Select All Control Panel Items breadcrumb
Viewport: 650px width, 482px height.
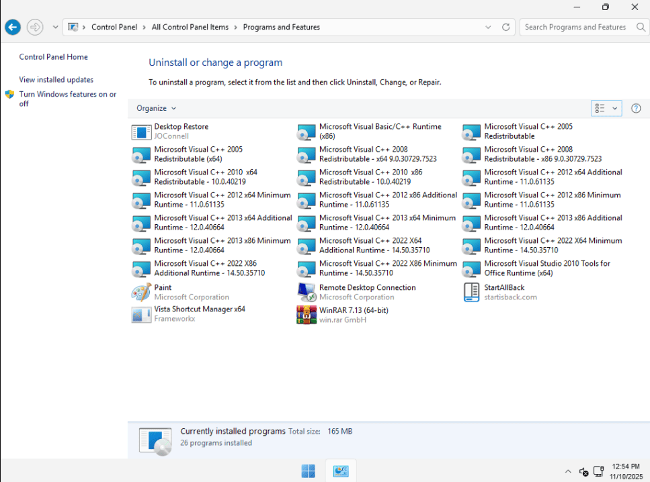pos(190,28)
